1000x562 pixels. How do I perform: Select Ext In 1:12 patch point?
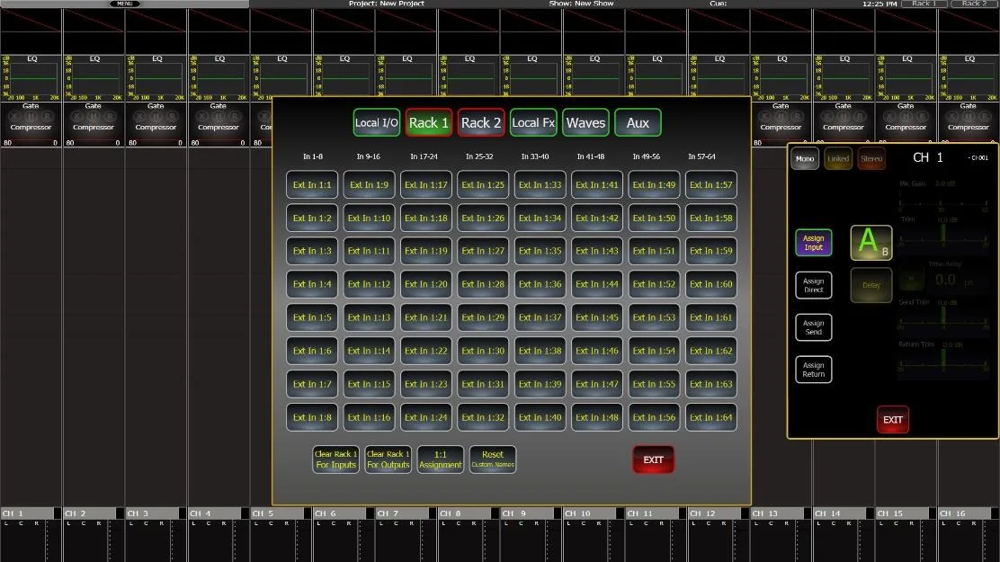coord(369,284)
